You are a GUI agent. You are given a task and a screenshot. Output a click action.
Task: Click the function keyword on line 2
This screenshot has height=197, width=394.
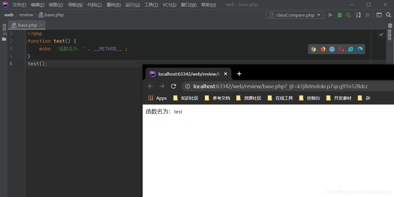[x=39, y=41]
